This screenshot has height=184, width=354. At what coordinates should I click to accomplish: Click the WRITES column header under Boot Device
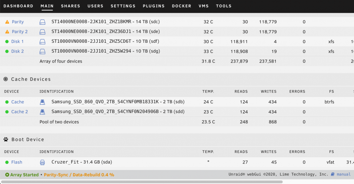coord(269,152)
